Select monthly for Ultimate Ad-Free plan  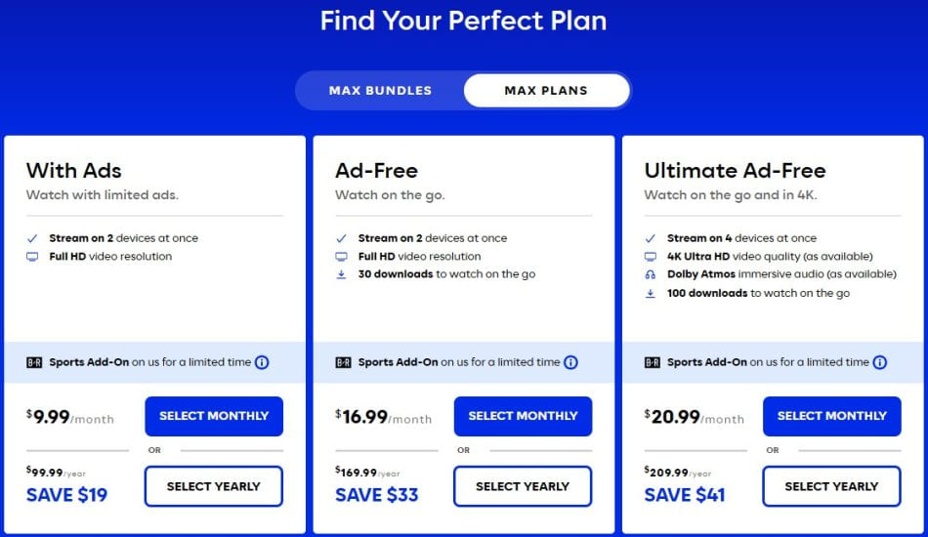click(x=831, y=416)
